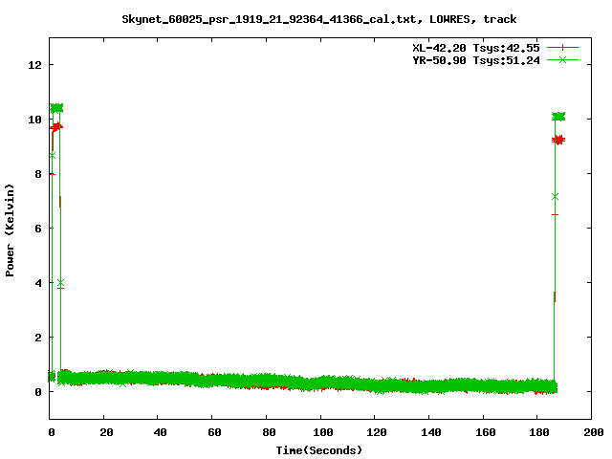The image size is (612, 459).
Task: Click x-axis tick value 160
Action: 486,432
